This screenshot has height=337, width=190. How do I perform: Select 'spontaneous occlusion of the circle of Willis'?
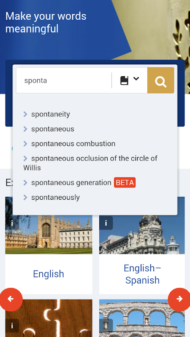90,163
